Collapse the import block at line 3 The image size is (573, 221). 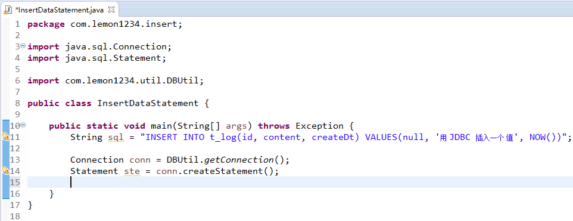(x=23, y=46)
